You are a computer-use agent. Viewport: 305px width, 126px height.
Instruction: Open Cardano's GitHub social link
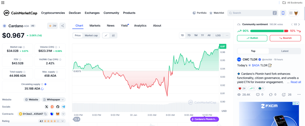58,107
